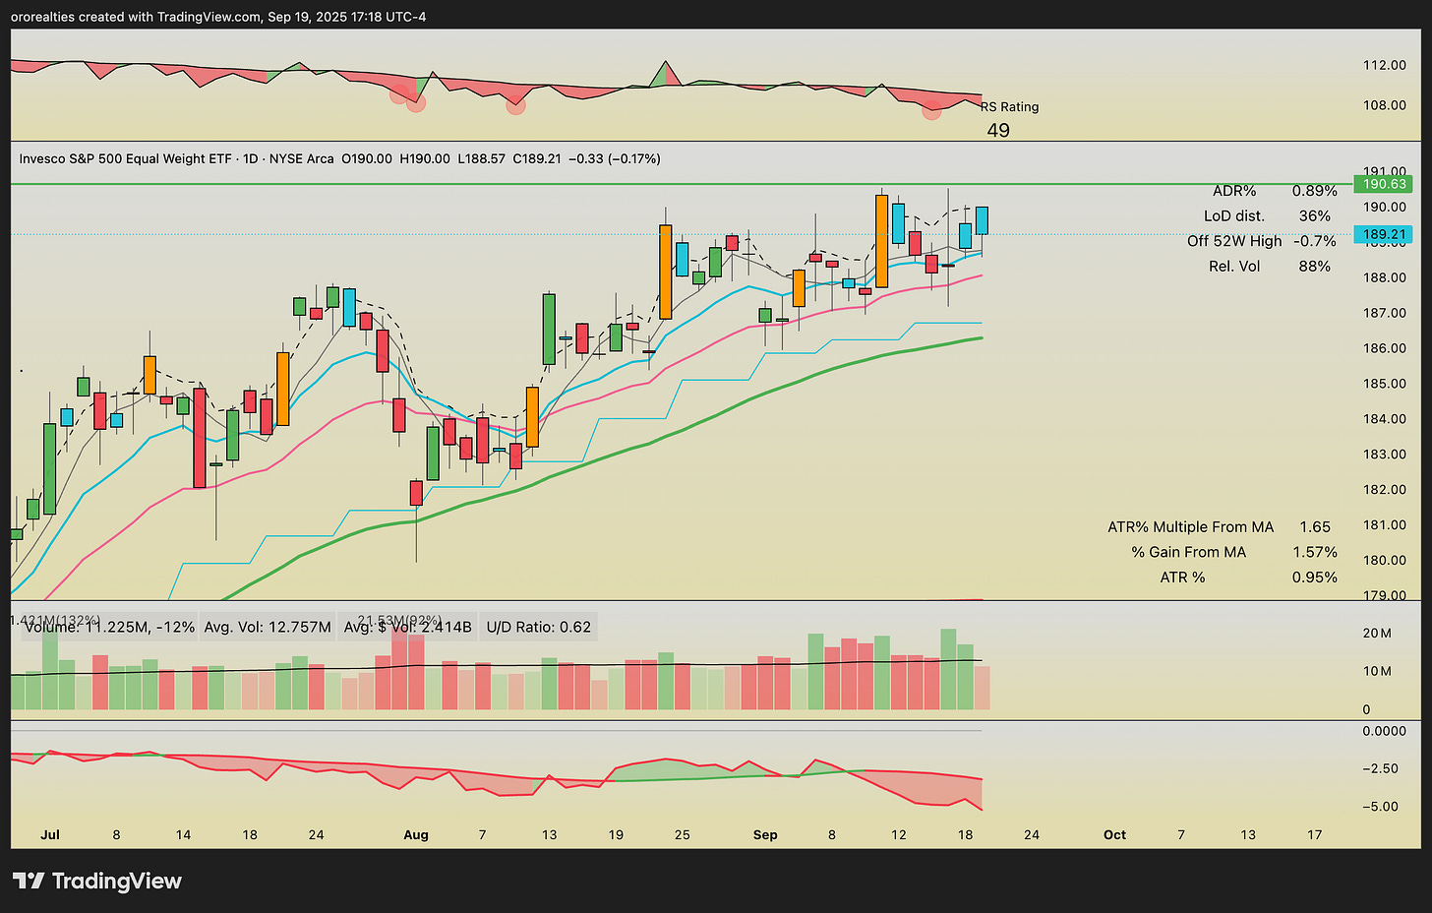Click the Rel. Vol value 88%

(1314, 267)
